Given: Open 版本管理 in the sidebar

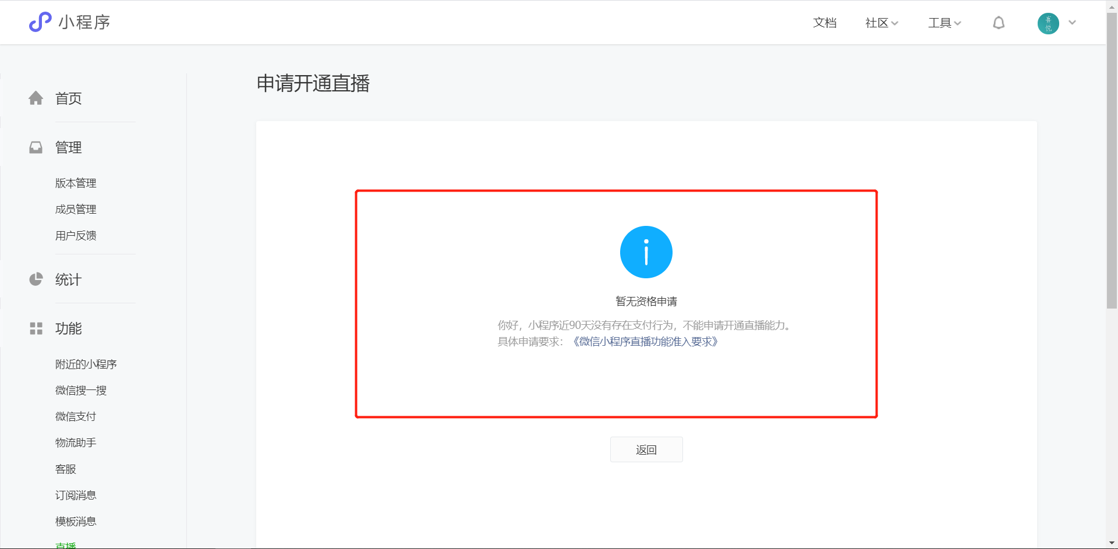Looking at the screenshot, I should (76, 183).
